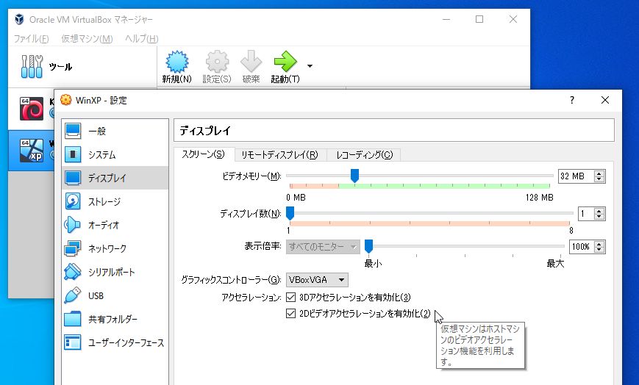Decrease display count with spinner down arrow
This screenshot has width=639, height=385.
599,217
